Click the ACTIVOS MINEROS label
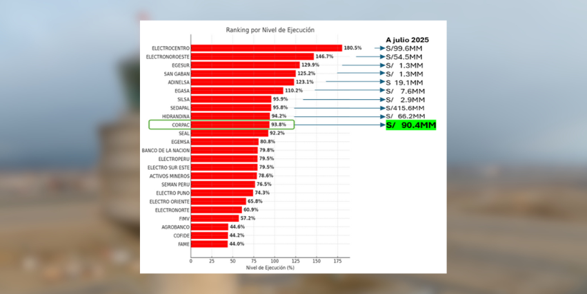The height and width of the screenshot is (294, 587). 170,176
